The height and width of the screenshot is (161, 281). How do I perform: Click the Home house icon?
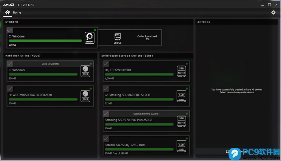[x=8, y=12]
